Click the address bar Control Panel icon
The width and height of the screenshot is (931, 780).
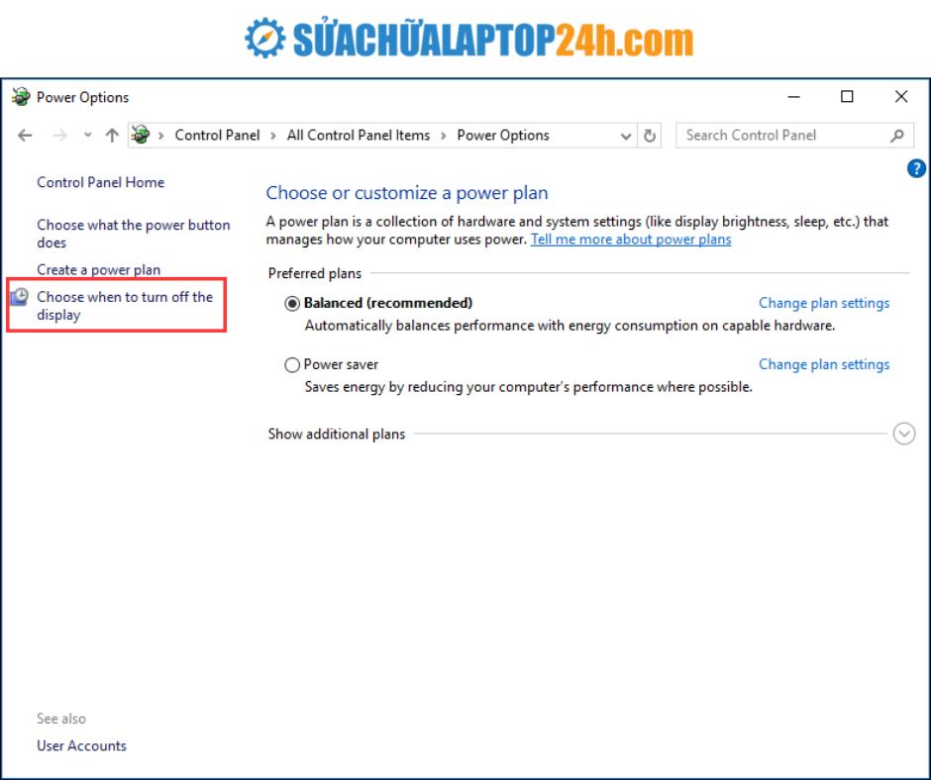(141, 136)
